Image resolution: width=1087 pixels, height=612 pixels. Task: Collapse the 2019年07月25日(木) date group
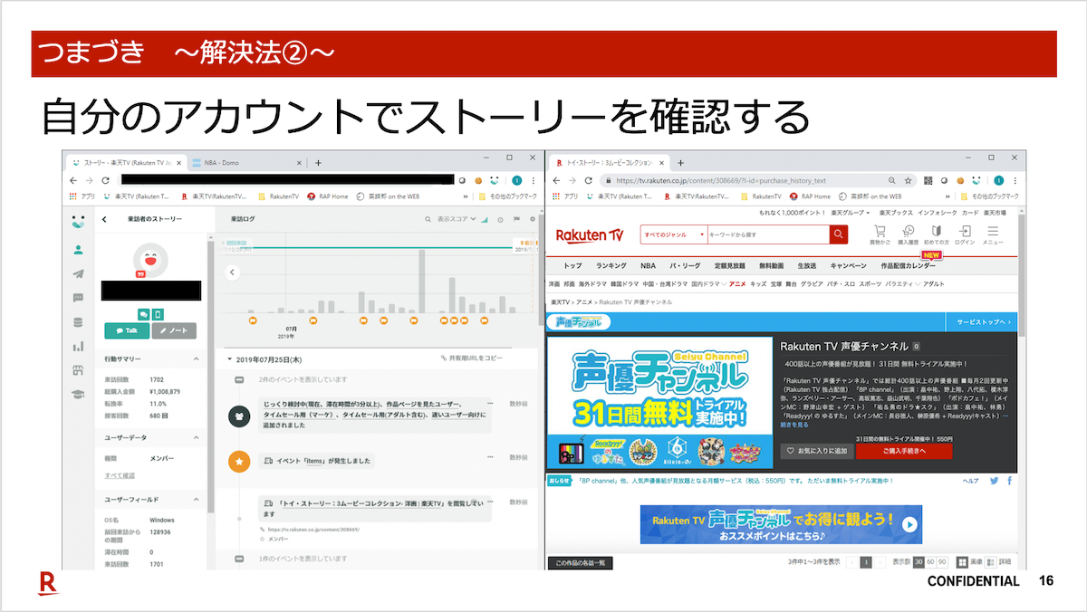coord(230,359)
